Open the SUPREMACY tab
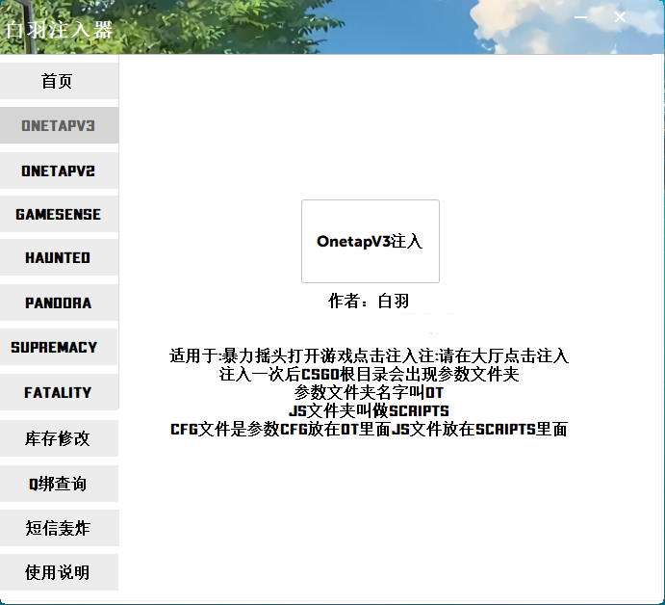Viewport: 665px width, 605px height. tap(59, 347)
